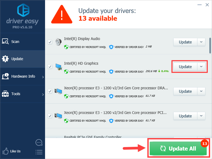Image resolution: width=212 pixels, height=159 pixels.
Task: Click the Intel Display Audio speaker icon
Action: [58, 42]
